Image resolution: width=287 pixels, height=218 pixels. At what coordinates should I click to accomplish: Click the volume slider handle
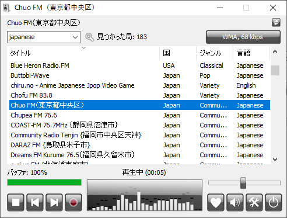(x=243, y=183)
